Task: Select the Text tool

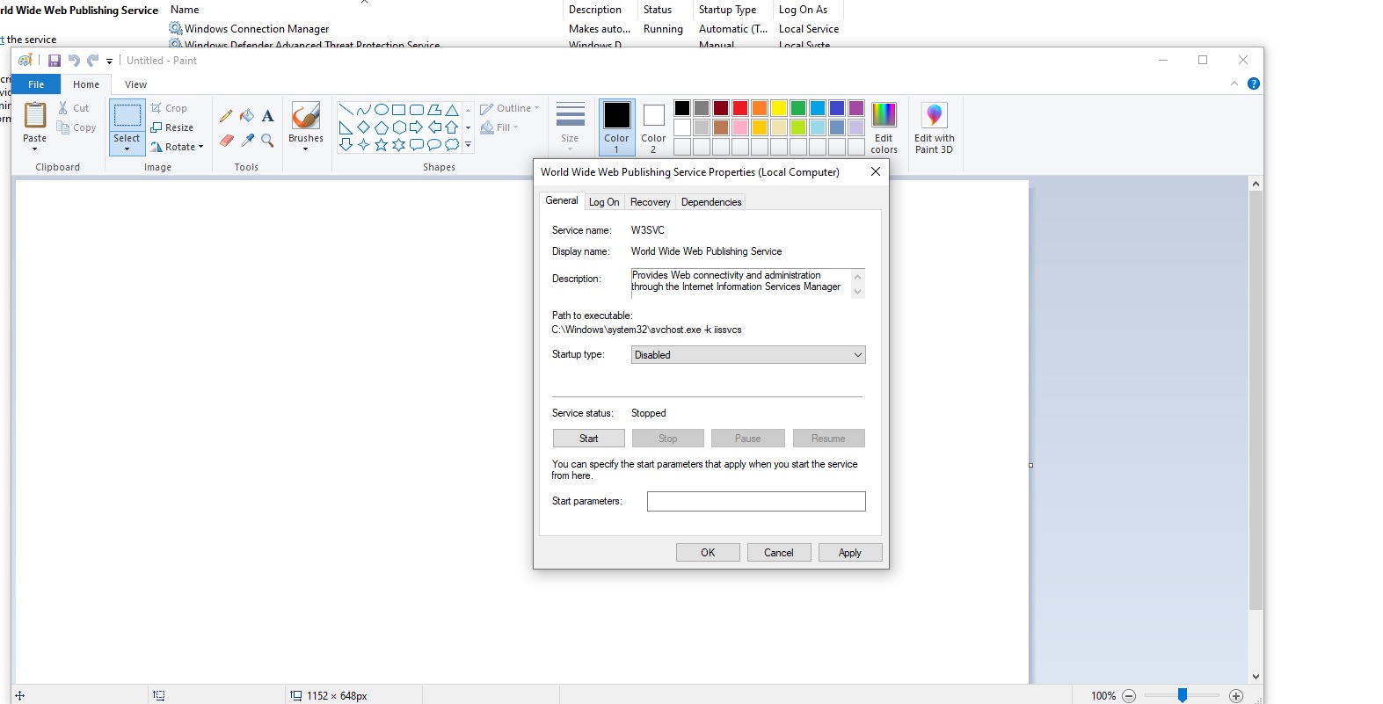Action: (268, 116)
